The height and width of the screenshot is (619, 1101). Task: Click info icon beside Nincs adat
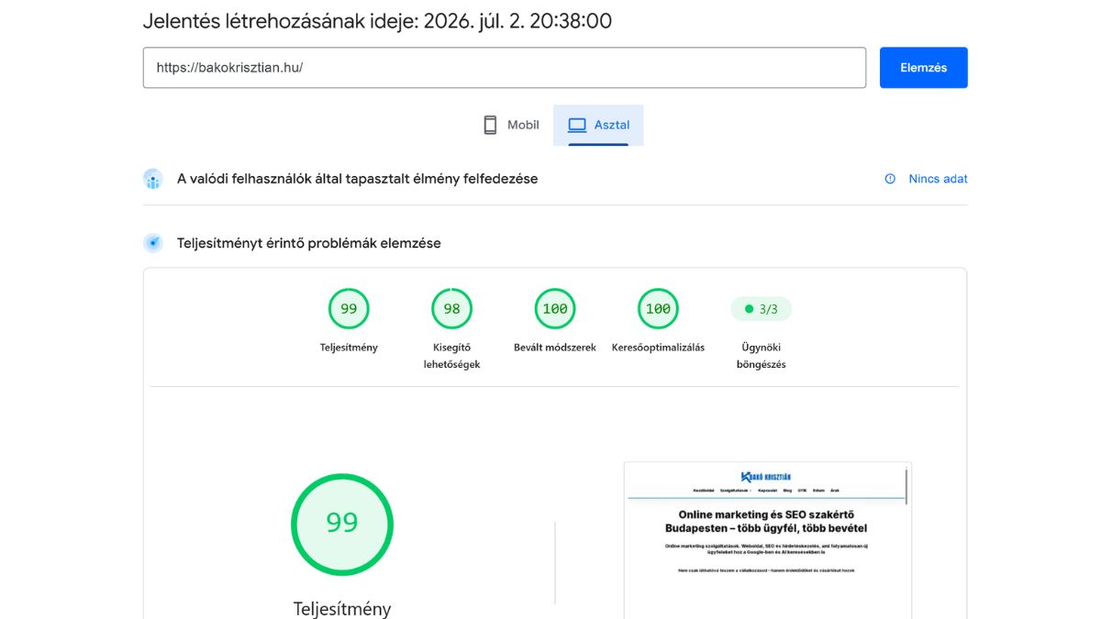(890, 179)
